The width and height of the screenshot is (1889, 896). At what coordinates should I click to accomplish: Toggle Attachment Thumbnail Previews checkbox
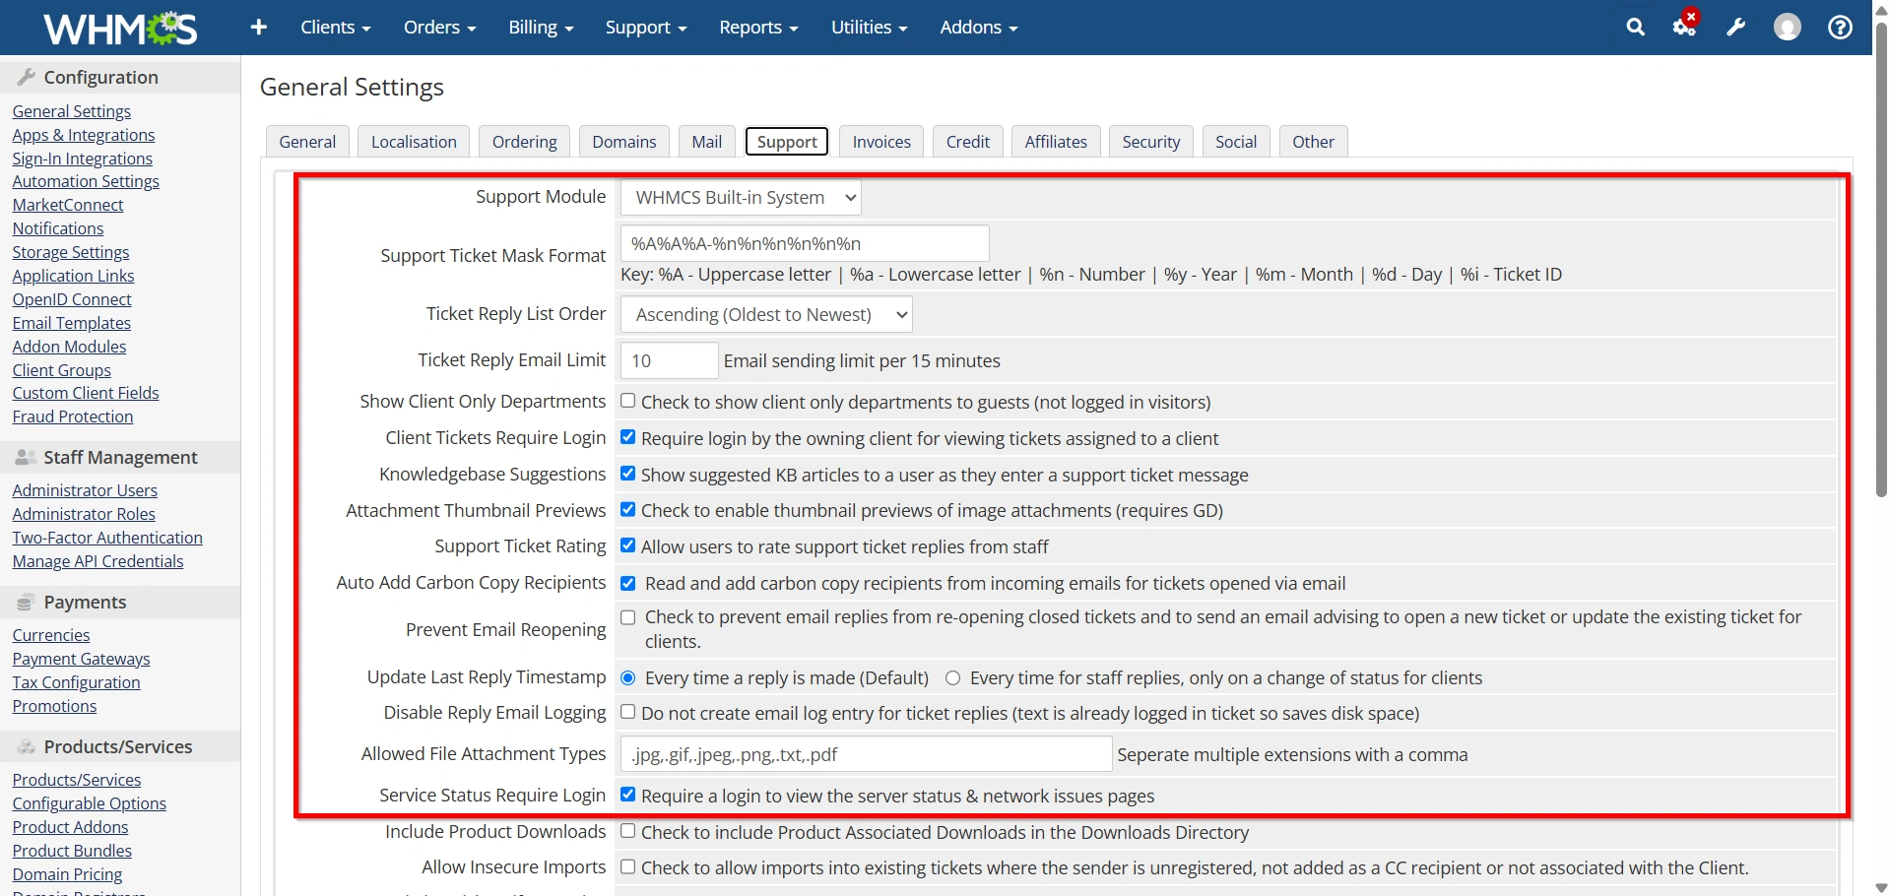click(x=627, y=509)
